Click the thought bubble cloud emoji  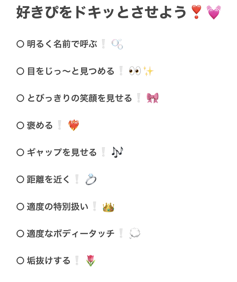pyautogui.click(x=135, y=233)
